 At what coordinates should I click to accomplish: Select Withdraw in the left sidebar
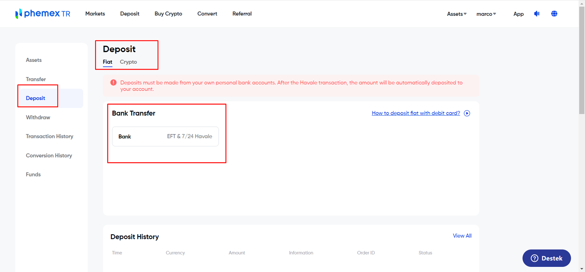[x=38, y=117]
